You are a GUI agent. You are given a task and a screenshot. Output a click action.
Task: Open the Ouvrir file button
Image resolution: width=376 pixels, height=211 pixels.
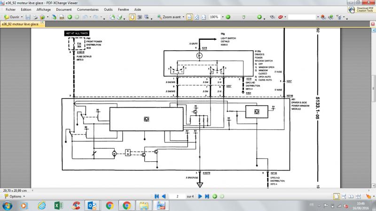tap(14, 17)
